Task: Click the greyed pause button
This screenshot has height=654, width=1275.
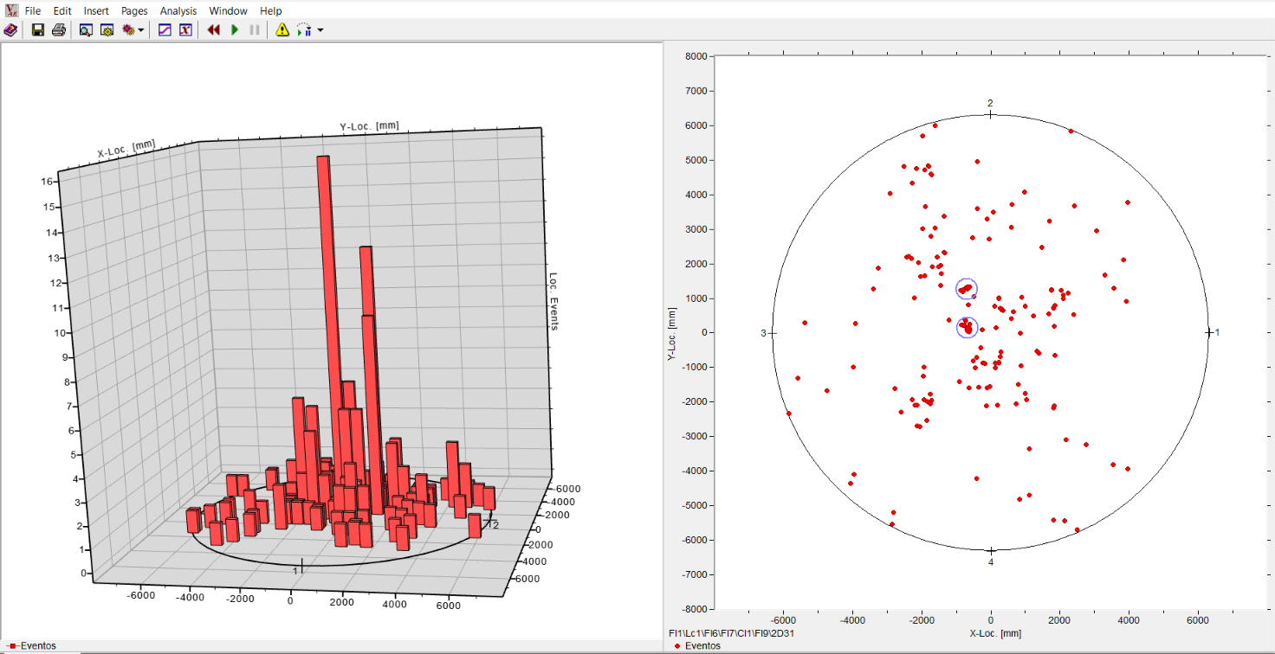Action: (x=255, y=30)
